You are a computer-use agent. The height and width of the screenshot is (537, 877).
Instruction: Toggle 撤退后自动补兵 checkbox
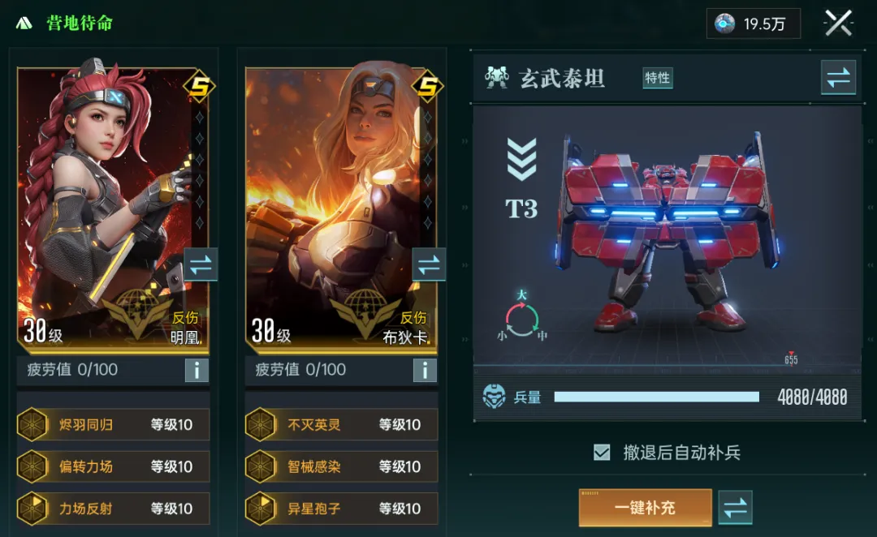click(602, 452)
